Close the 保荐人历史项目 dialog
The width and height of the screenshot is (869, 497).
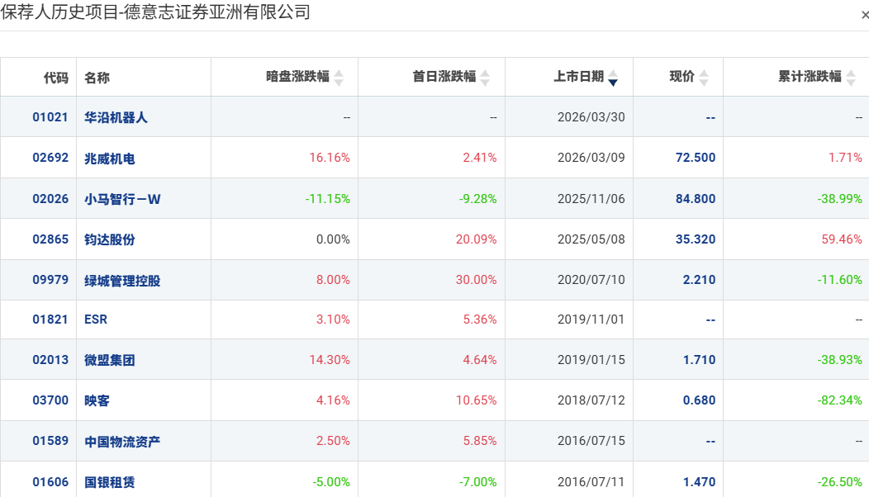click(865, 15)
